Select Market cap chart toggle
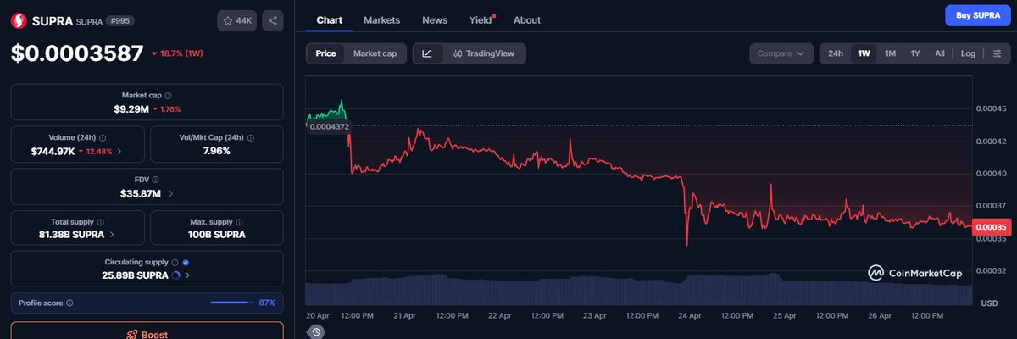Screen dimensions: 1017x339 pos(375,53)
